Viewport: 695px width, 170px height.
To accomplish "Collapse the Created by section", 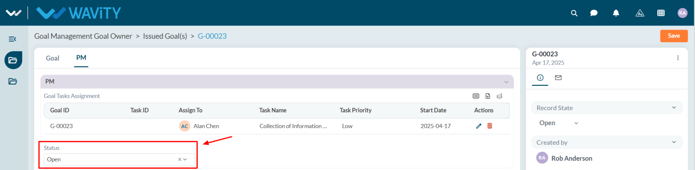I will click(x=674, y=142).
